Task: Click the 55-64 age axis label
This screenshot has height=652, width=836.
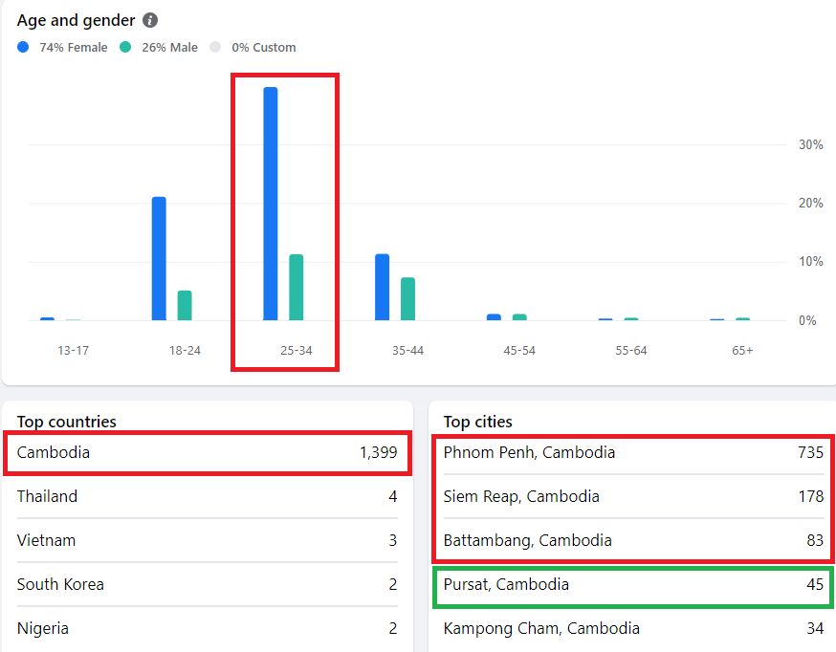Action: coord(630,351)
